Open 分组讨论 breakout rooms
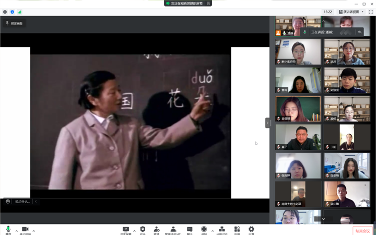The image size is (376, 235). (222, 230)
